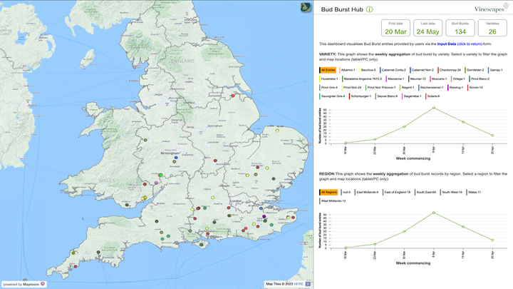The image size is (513, 289).
Task: Click the info icon next to HERE attribution
Action: click(309, 284)
